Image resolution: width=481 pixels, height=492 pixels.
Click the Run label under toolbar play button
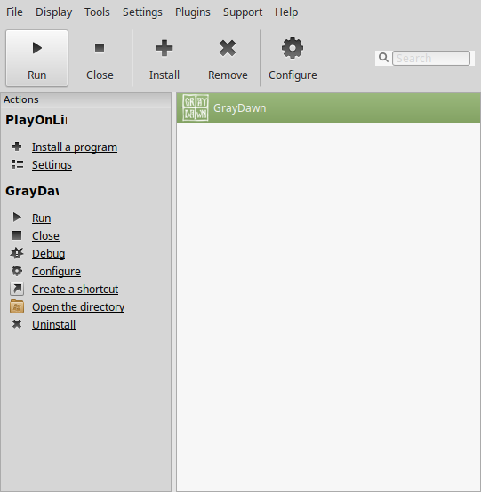tap(37, 75)
